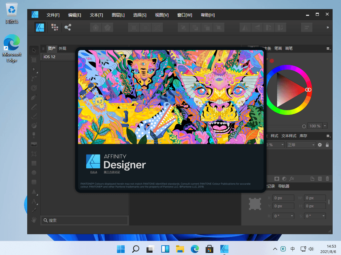Switch to the 画笔 tab

289,48
